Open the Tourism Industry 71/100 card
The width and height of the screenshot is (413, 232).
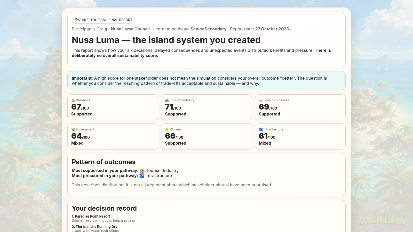pyautogui.click(x=206, y=107)
